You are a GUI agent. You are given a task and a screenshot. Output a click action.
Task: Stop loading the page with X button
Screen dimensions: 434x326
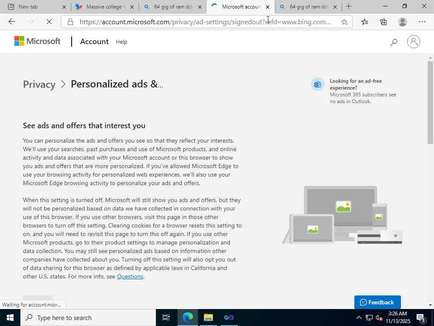coord(49,22)
